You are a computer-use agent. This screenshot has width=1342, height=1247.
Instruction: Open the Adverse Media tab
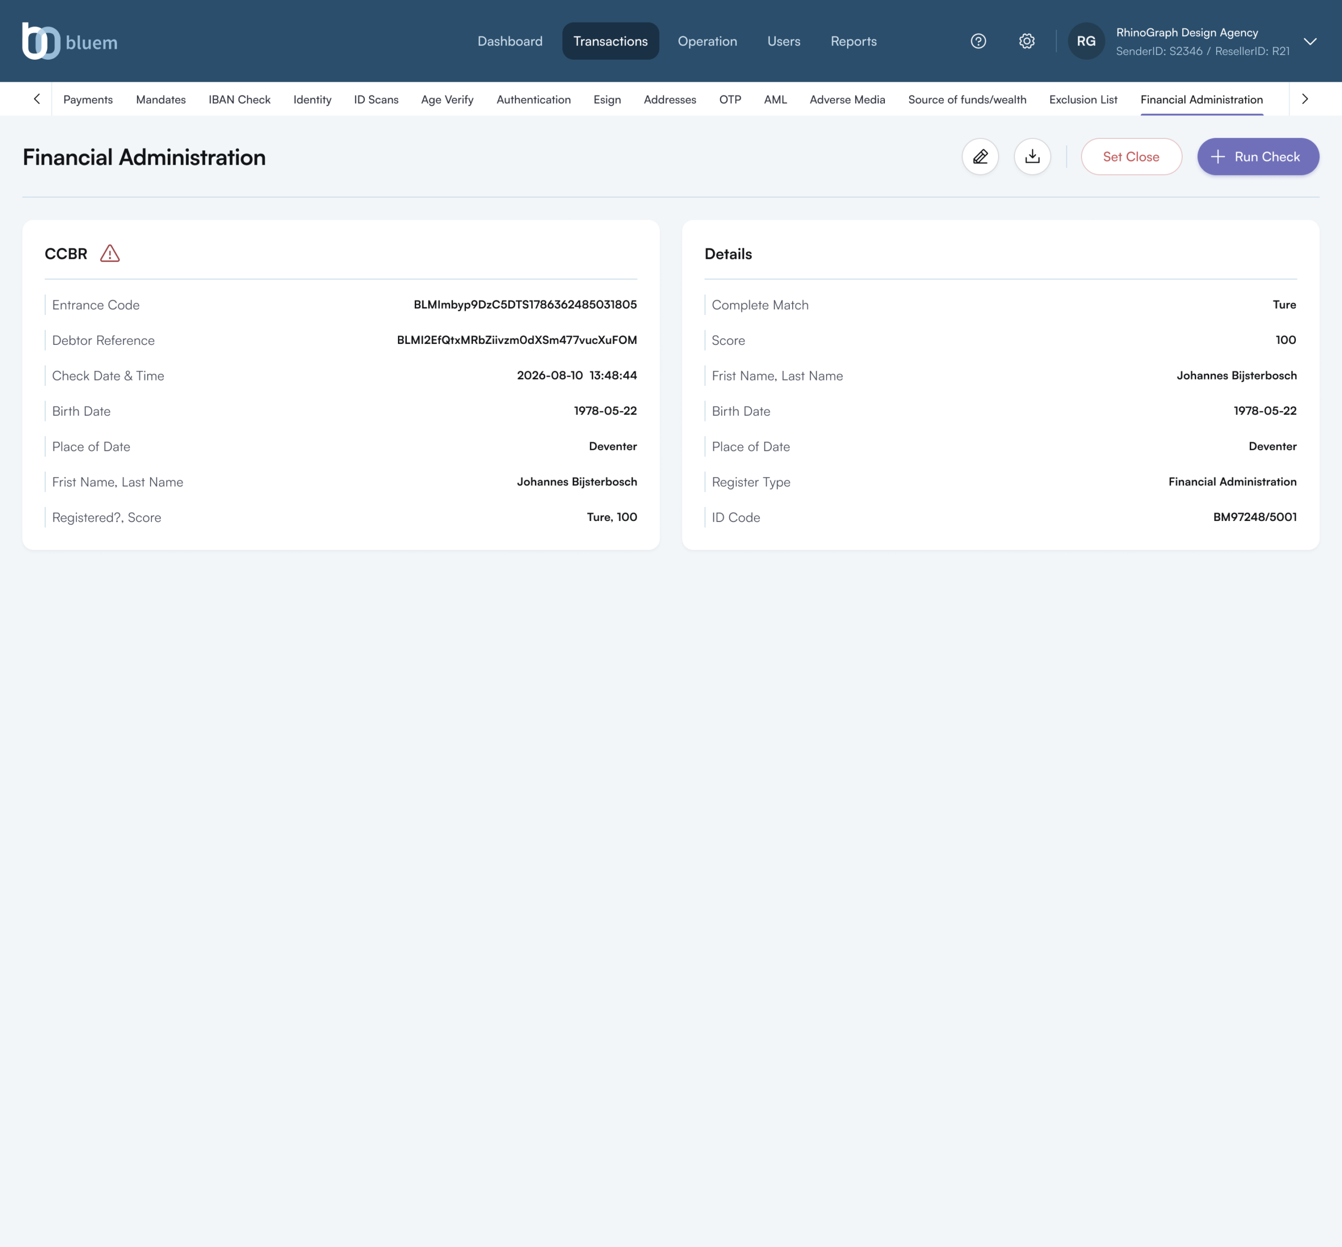847,99
